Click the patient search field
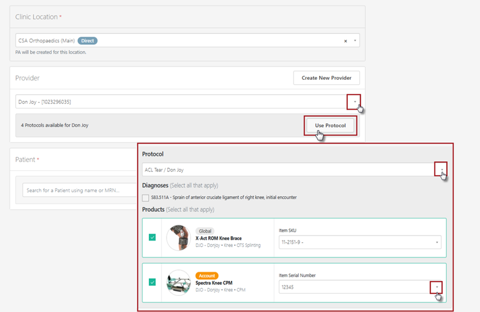 pos(80,190)
